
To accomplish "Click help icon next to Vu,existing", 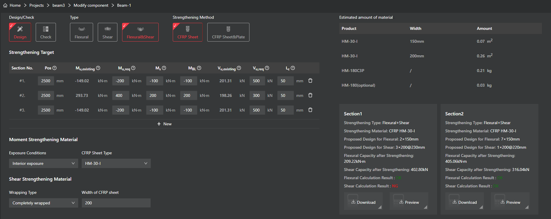I will coord(239,68).
